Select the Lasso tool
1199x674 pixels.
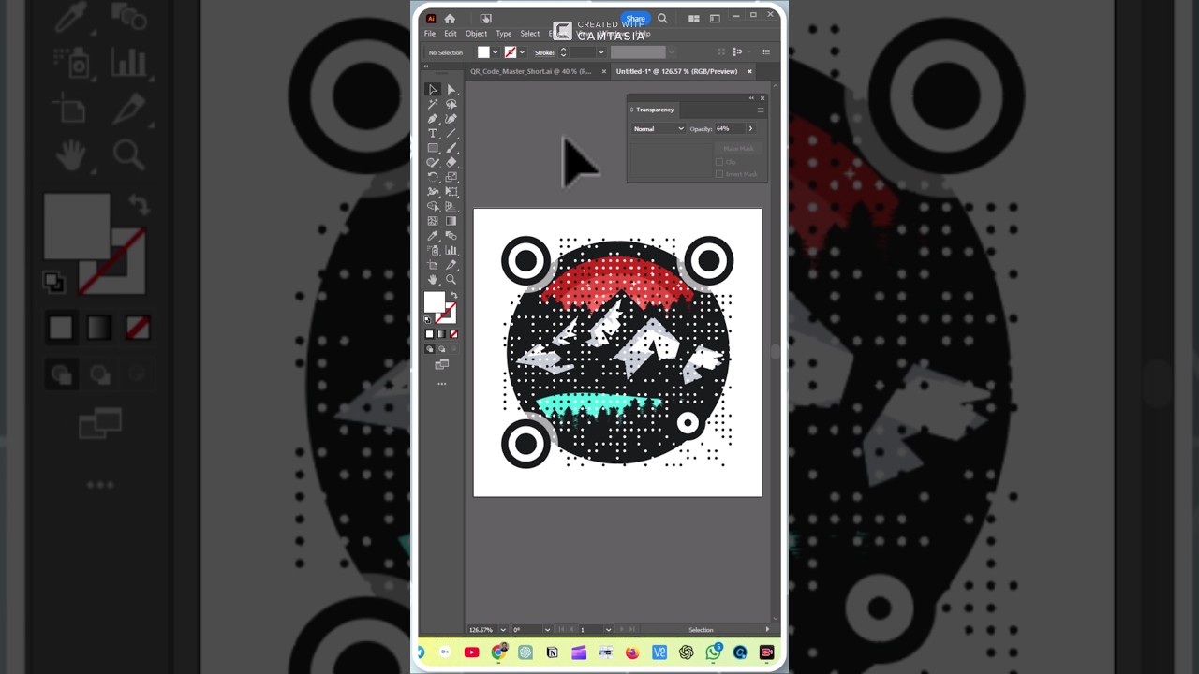pyautogui.click(x=451, y=104)
